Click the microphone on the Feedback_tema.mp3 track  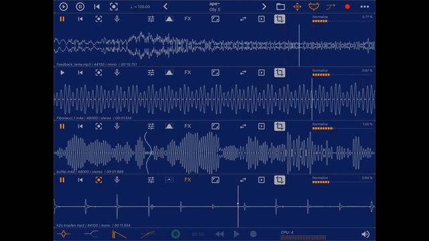pos(117,19)
